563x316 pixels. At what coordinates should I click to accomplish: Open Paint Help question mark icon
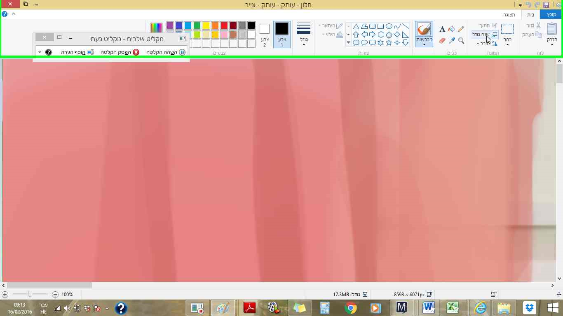(x=5, y=14)
